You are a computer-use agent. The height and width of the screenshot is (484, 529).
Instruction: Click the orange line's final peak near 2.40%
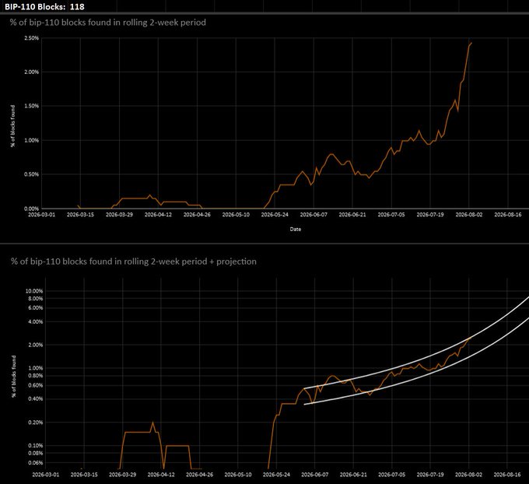(x=471, y=44)
